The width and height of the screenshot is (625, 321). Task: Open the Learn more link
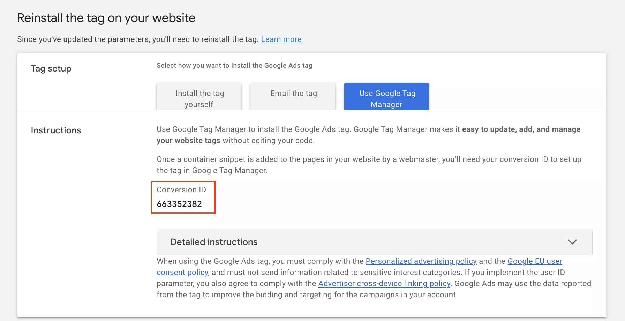tap(281, 39)
